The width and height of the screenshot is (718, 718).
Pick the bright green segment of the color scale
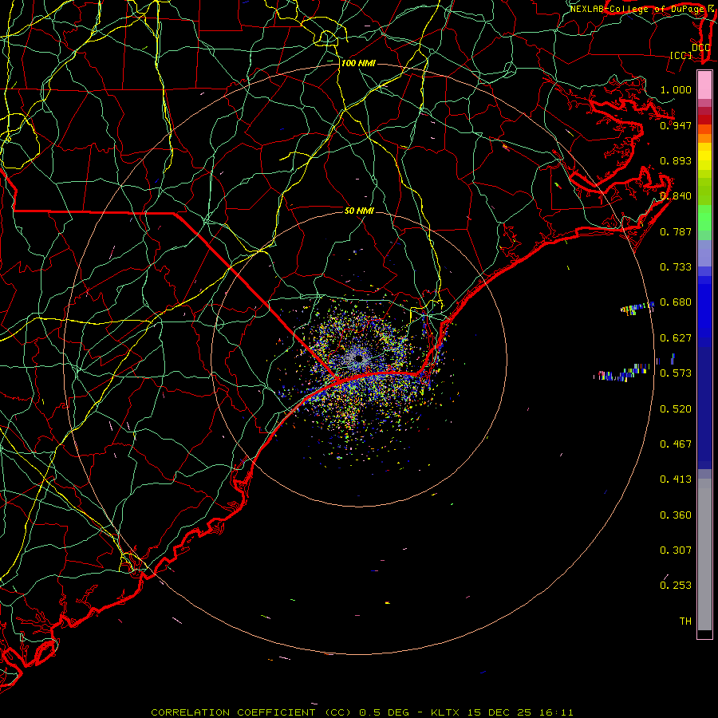704,217
